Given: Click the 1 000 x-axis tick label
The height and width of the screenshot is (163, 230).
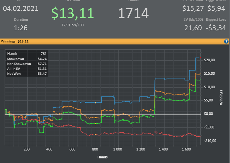Looking at the screenshot, I should coord(118,149).
